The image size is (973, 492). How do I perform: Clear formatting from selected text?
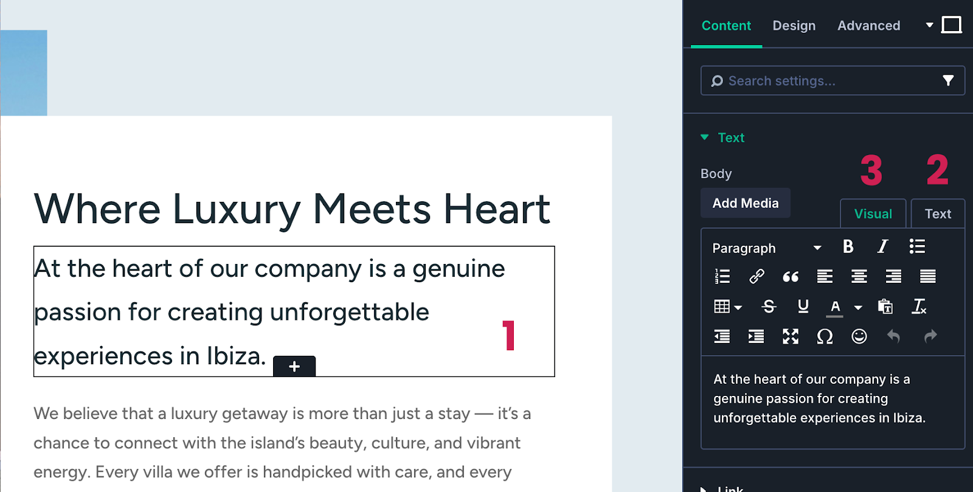tap(918, 307)
